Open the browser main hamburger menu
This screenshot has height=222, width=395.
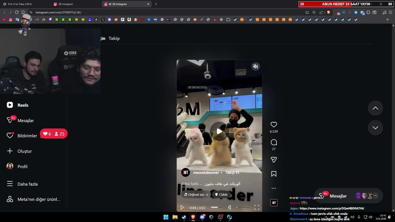[x=391, y=12]
